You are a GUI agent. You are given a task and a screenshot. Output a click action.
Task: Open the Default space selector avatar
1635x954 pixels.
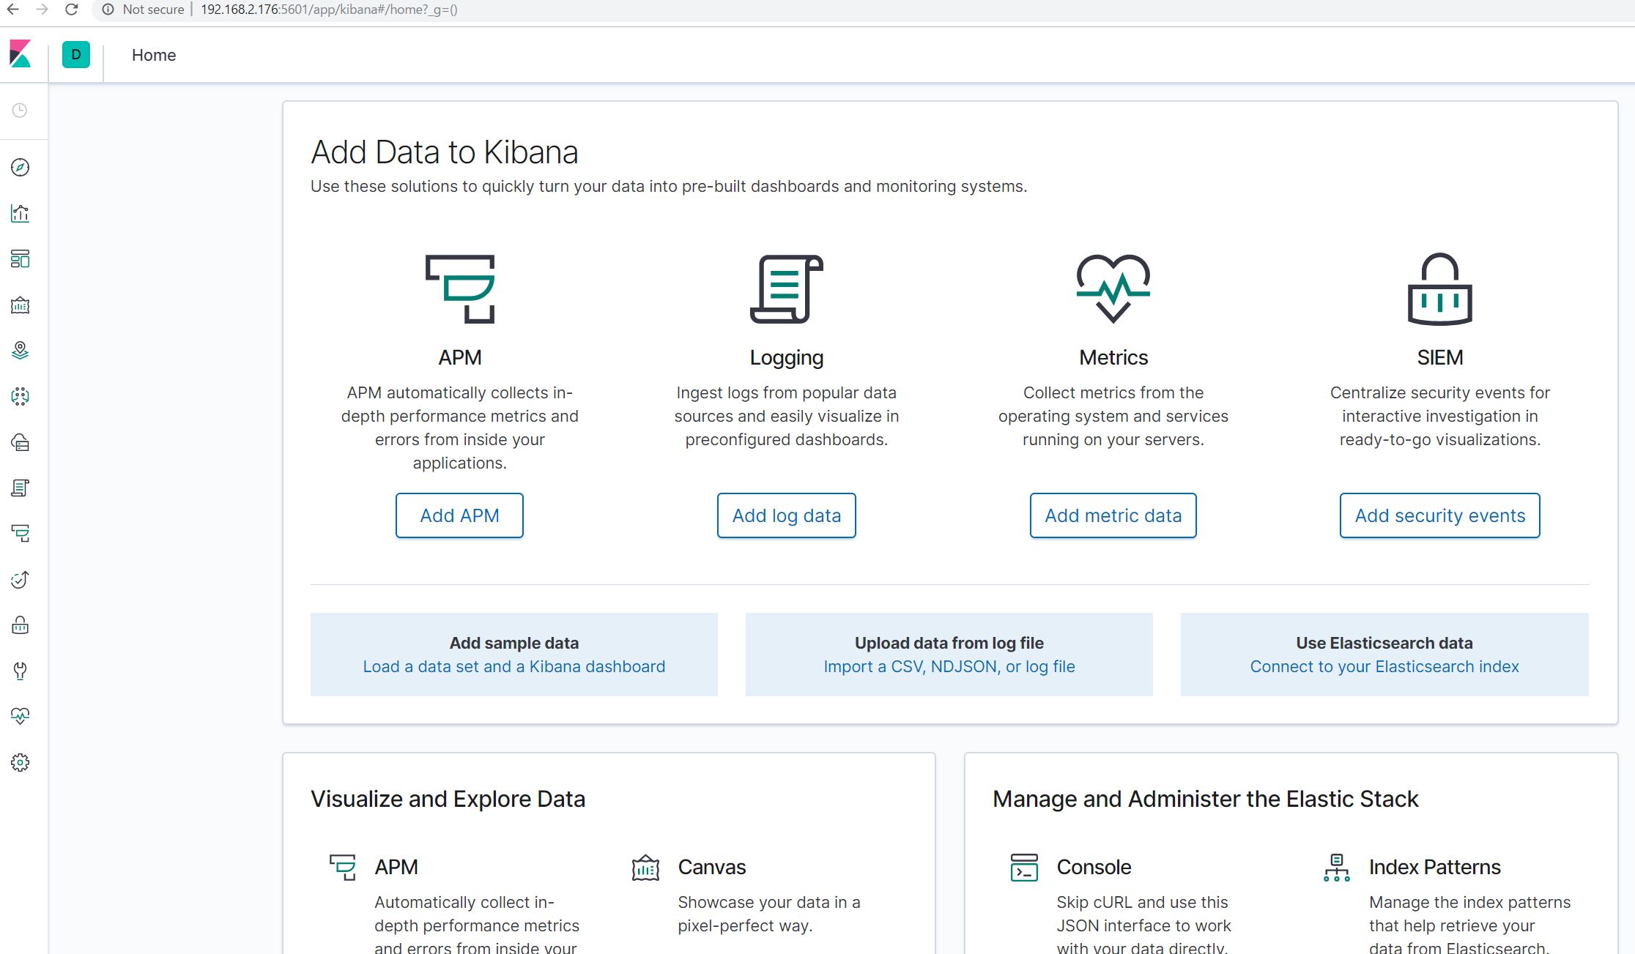point(76,55)
